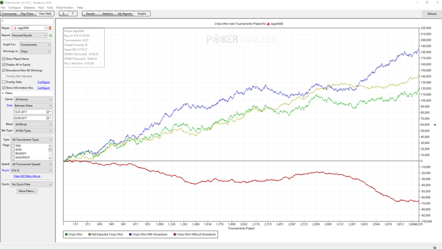The height and width of the screenshot is (250, 442).
Task: Click the More Filters... button
Action: 27,191
